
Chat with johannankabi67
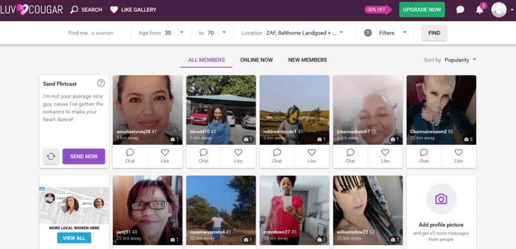click(350, 156)
